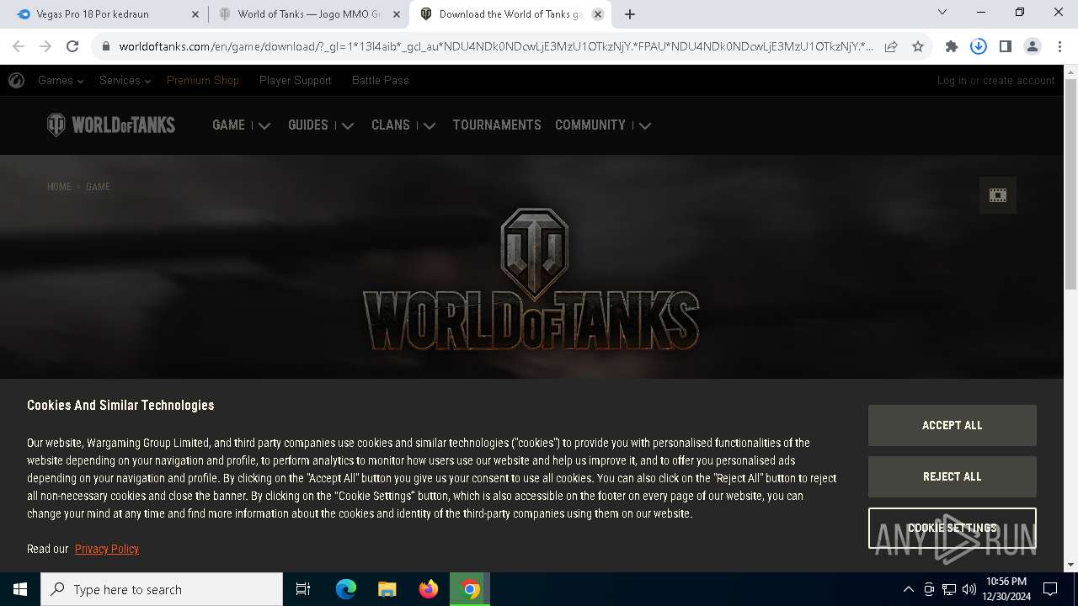Click the Wargaming logo icon in top bar

point(16,81)
